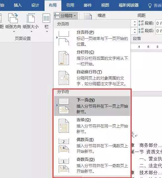Expand the 纸张方向 dropdown arrow
162x178 pixels.
coord(14,32)
